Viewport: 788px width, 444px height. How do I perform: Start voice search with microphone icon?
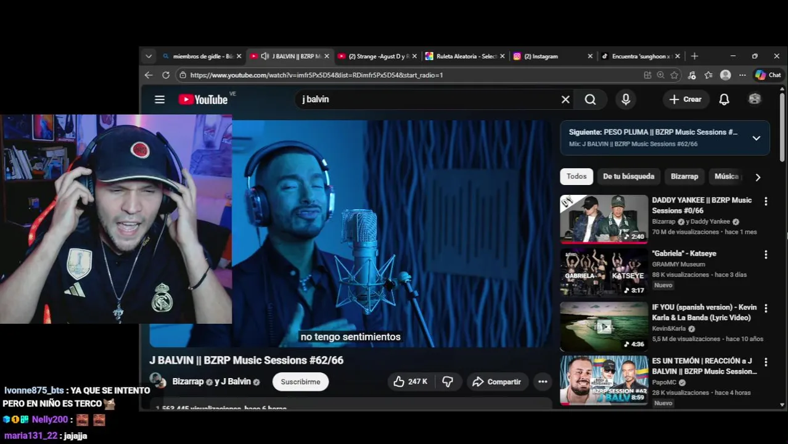tap(626, 99)
